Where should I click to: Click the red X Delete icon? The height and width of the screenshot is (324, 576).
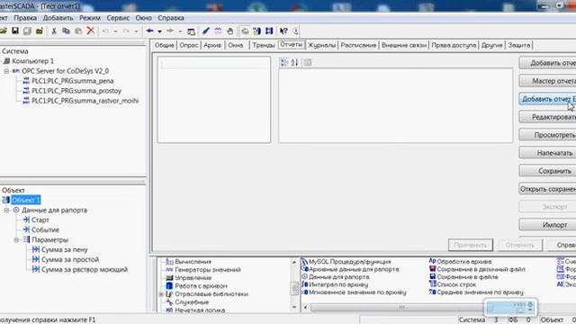coord(90,31)
